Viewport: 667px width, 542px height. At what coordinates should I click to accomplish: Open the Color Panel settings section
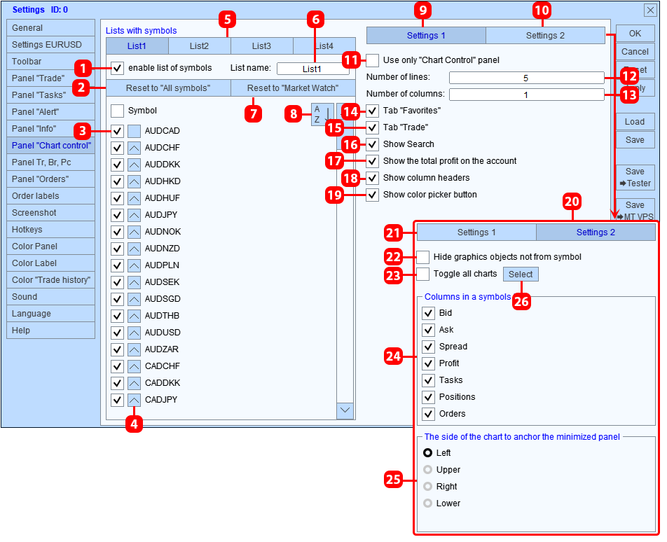tap(50, 246)
